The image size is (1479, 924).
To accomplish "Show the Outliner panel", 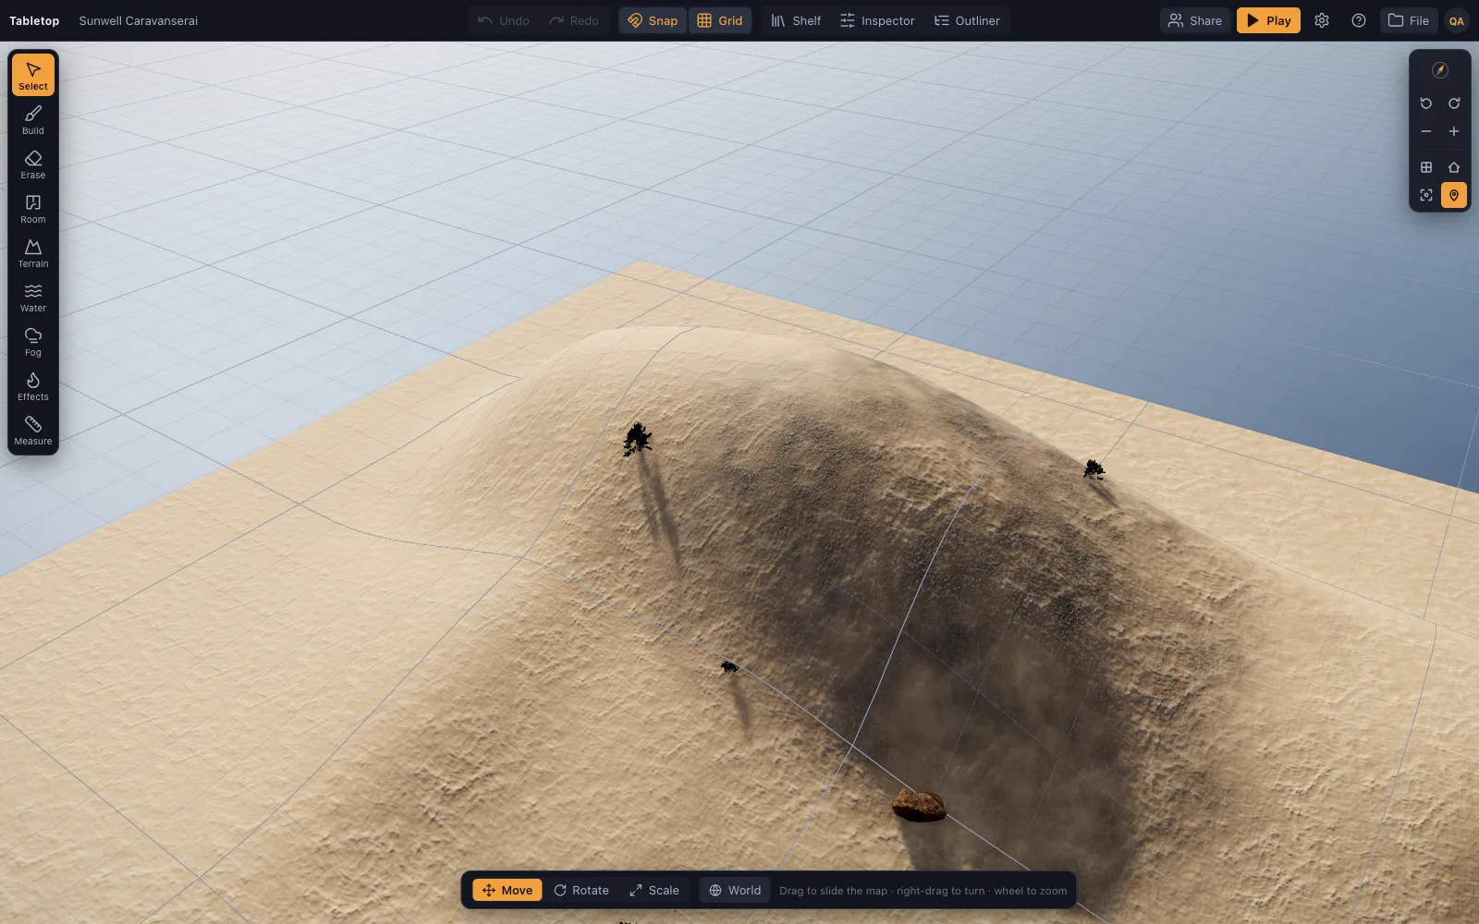I will click(x=967, y=20).
